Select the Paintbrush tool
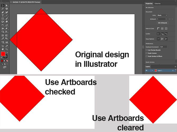177x132 pixels. pos(7,19)
